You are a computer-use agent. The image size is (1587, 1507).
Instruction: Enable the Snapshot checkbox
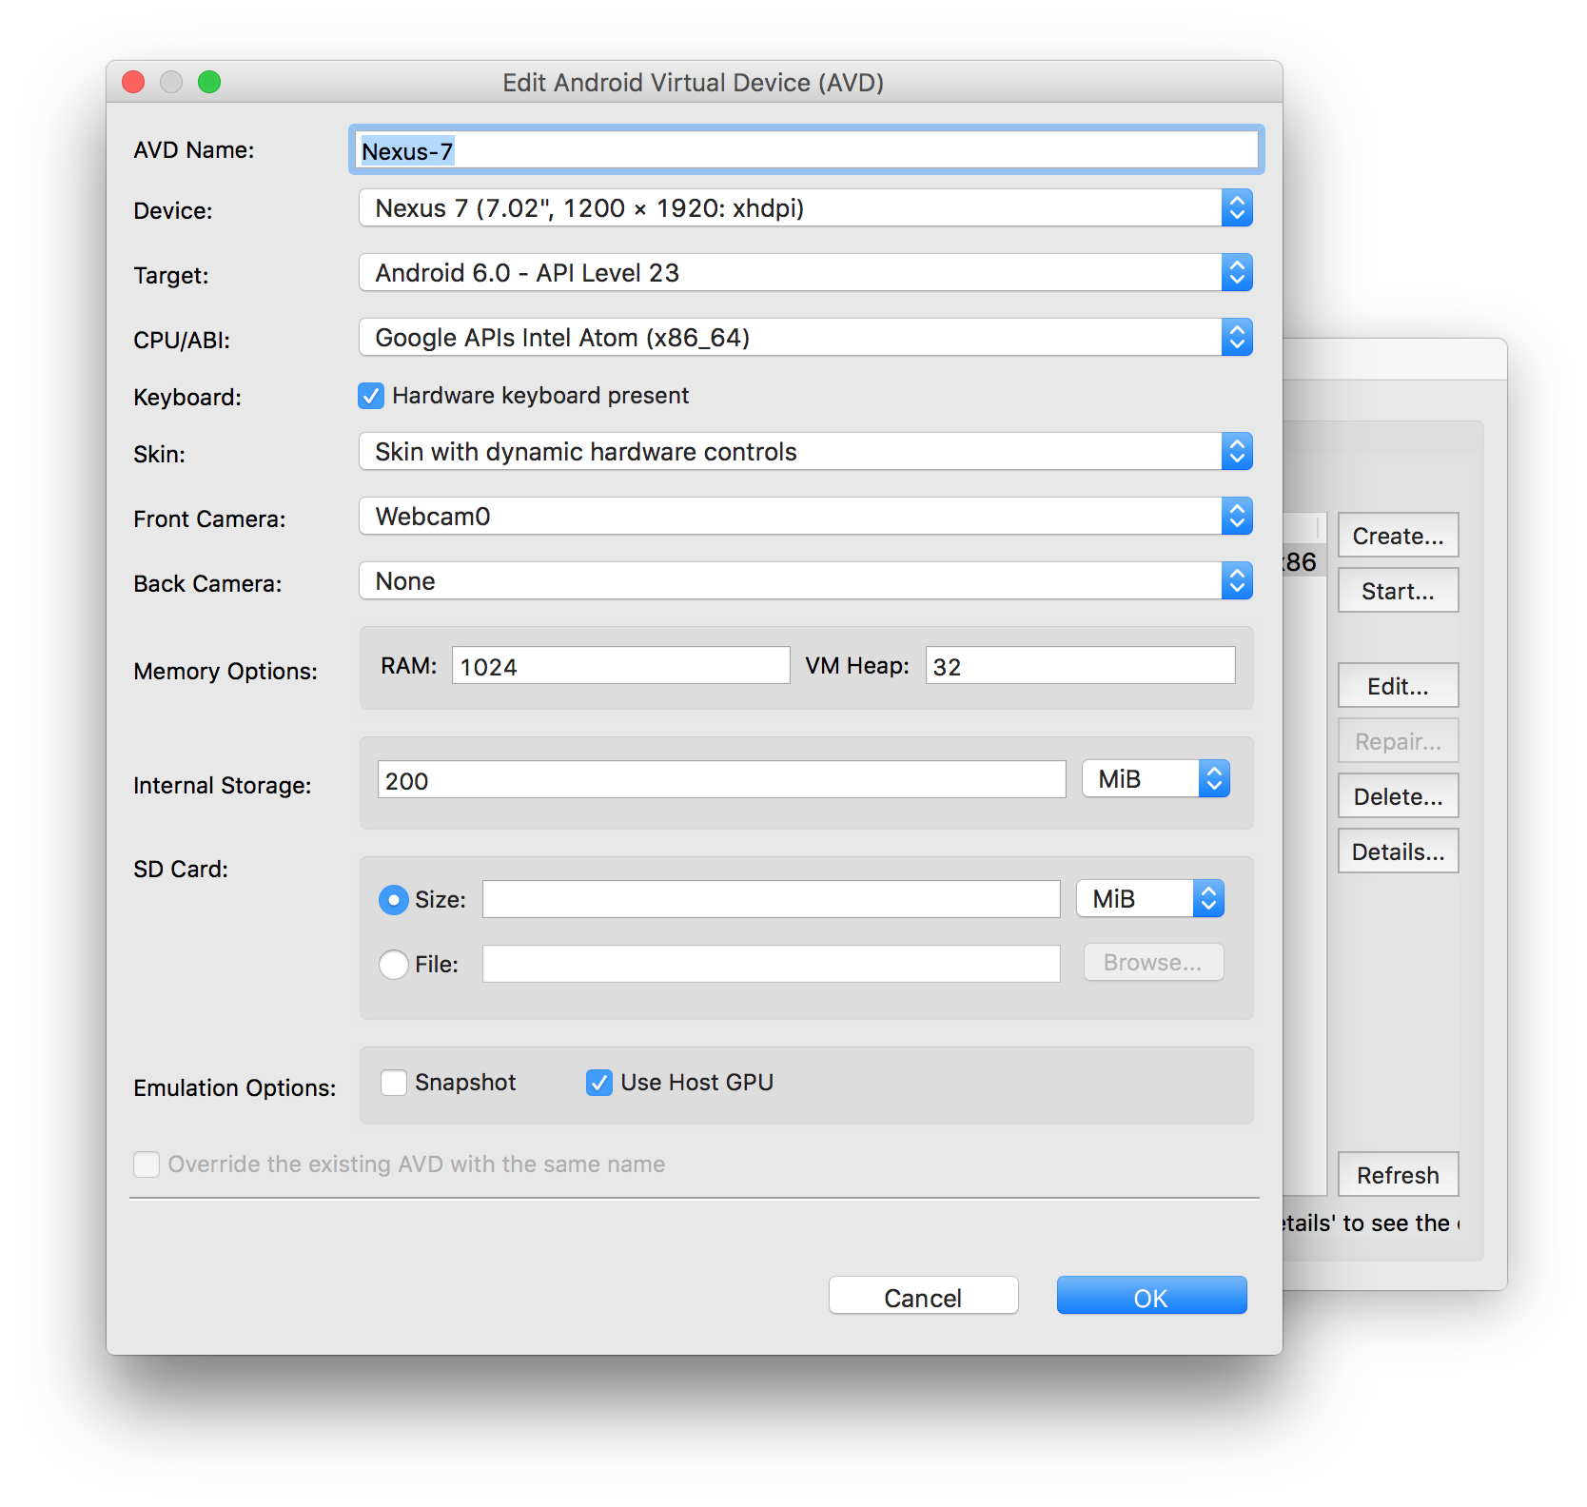click(x=394, y=1083)
